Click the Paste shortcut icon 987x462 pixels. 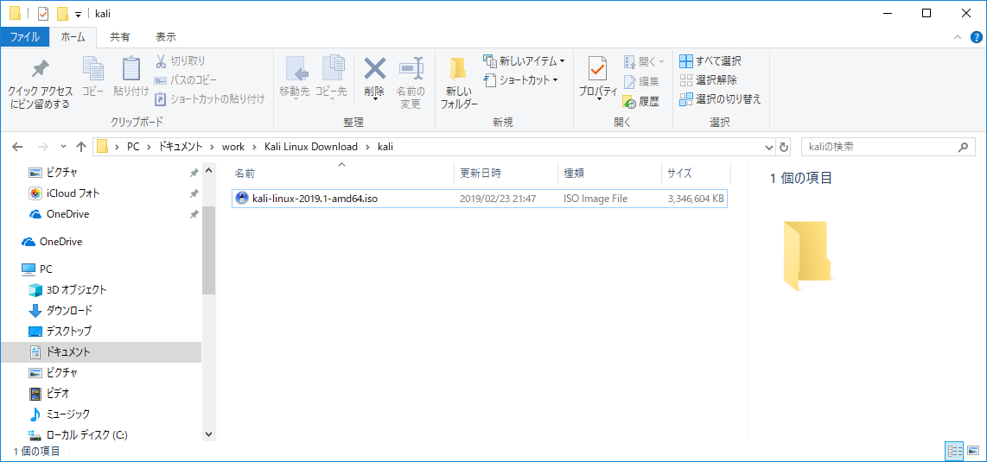point(161,98)
